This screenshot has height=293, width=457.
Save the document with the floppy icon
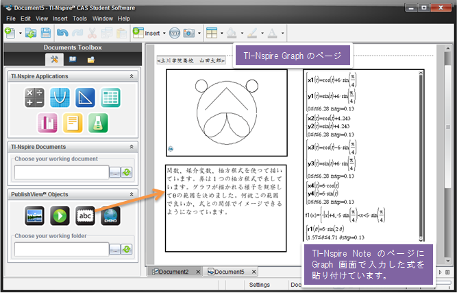pyautogui.click(x=45, y=33)
